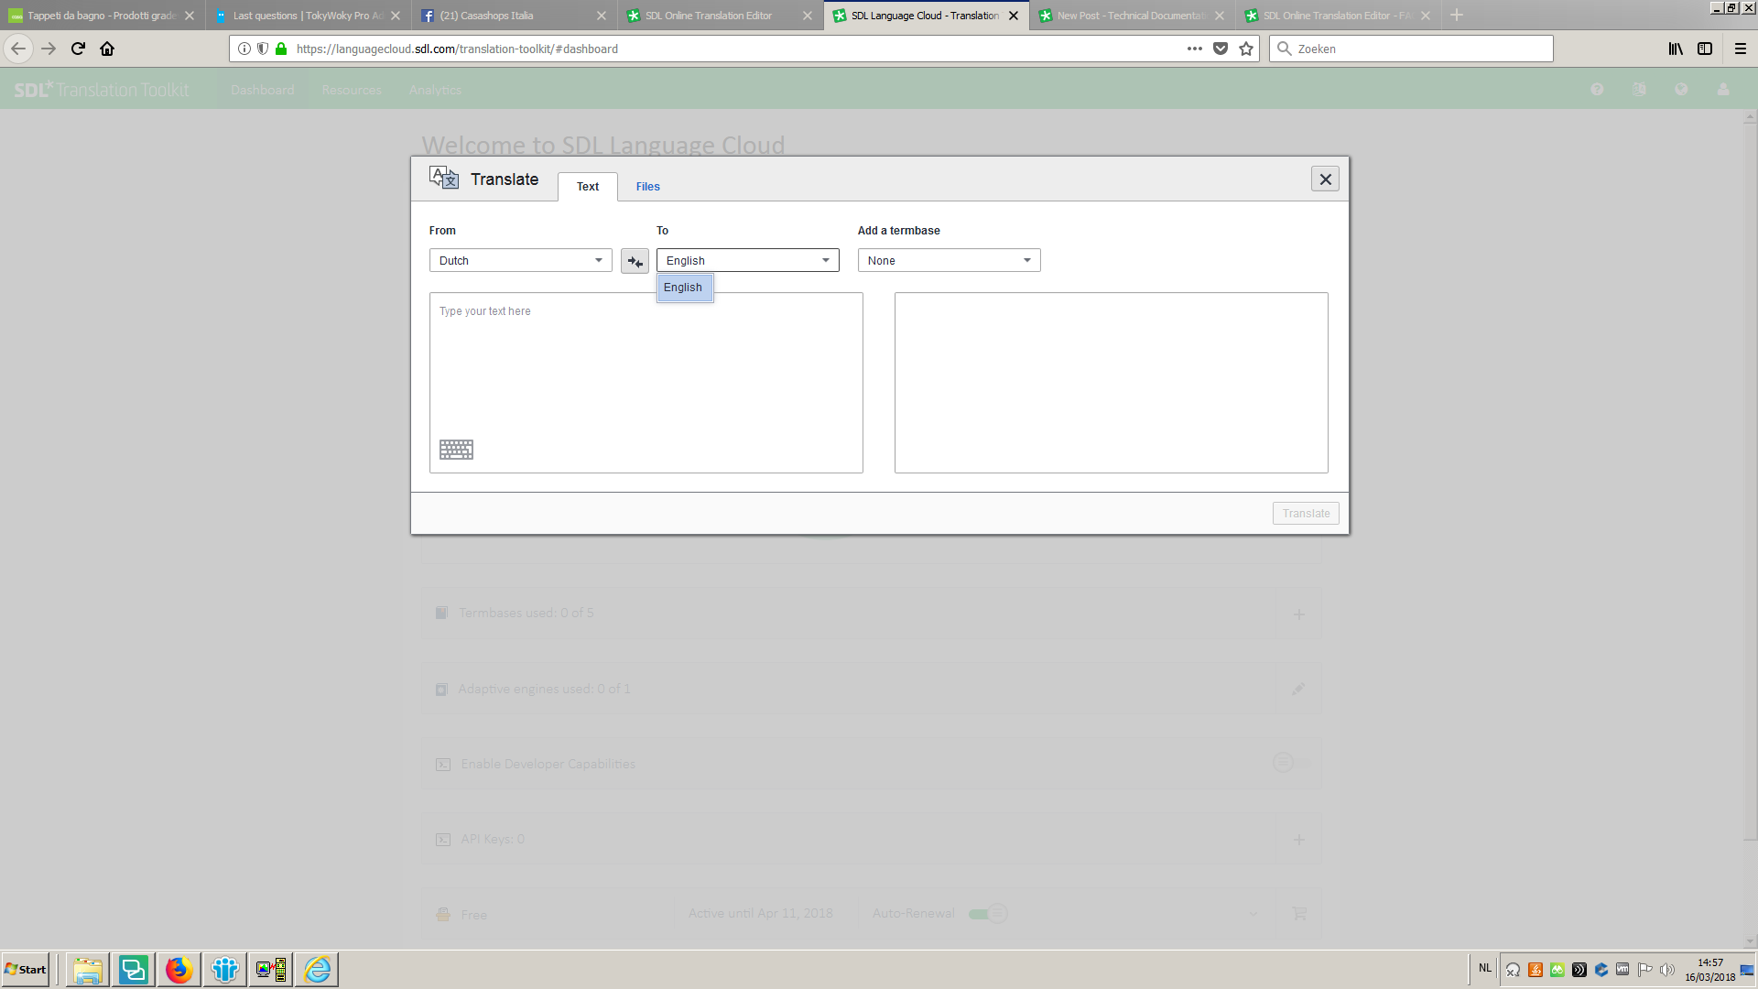Click the Firefox home icon
Image resolution: width=1758 pixels, height=989 pixels.
click(x=107, y=49)
